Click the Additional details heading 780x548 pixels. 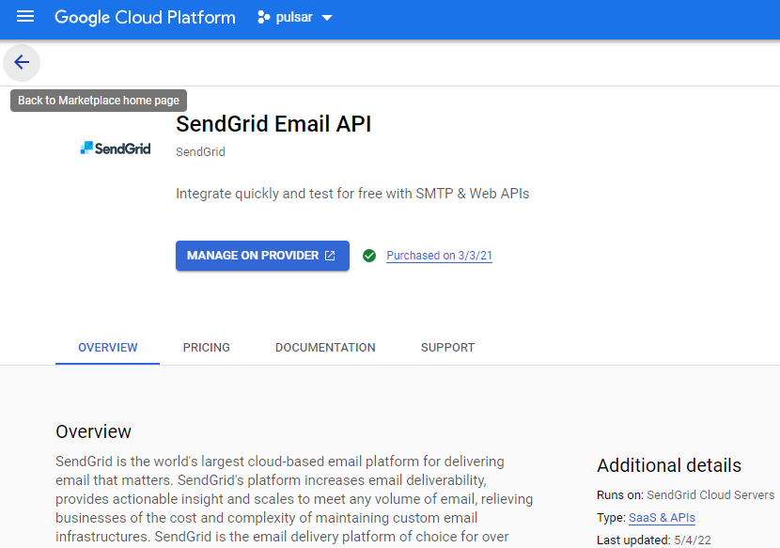pos(669,465)
